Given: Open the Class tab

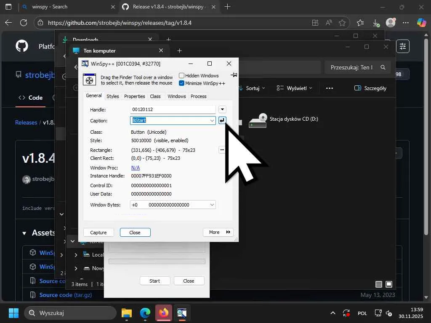Looking at the screenshot, I should point(155,96).
